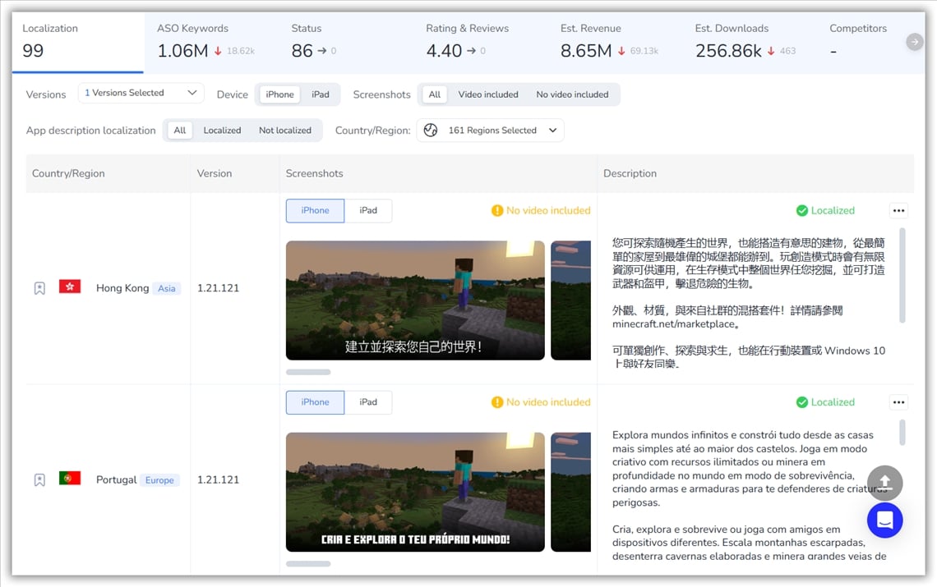
Task: Open more options for Portugal description
Action: pyautogui.click(x=898, y=402)
